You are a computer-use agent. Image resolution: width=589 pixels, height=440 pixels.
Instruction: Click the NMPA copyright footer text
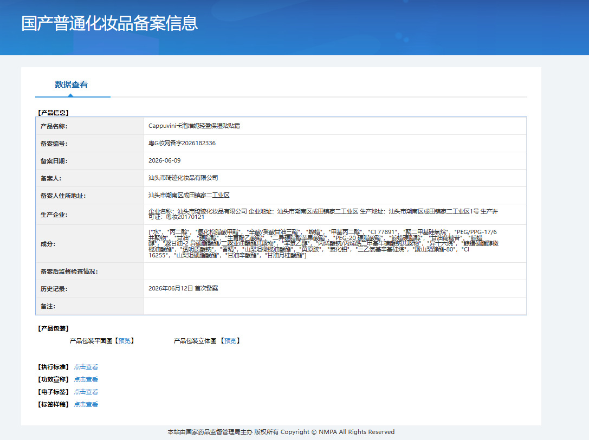tap(281, 432)
